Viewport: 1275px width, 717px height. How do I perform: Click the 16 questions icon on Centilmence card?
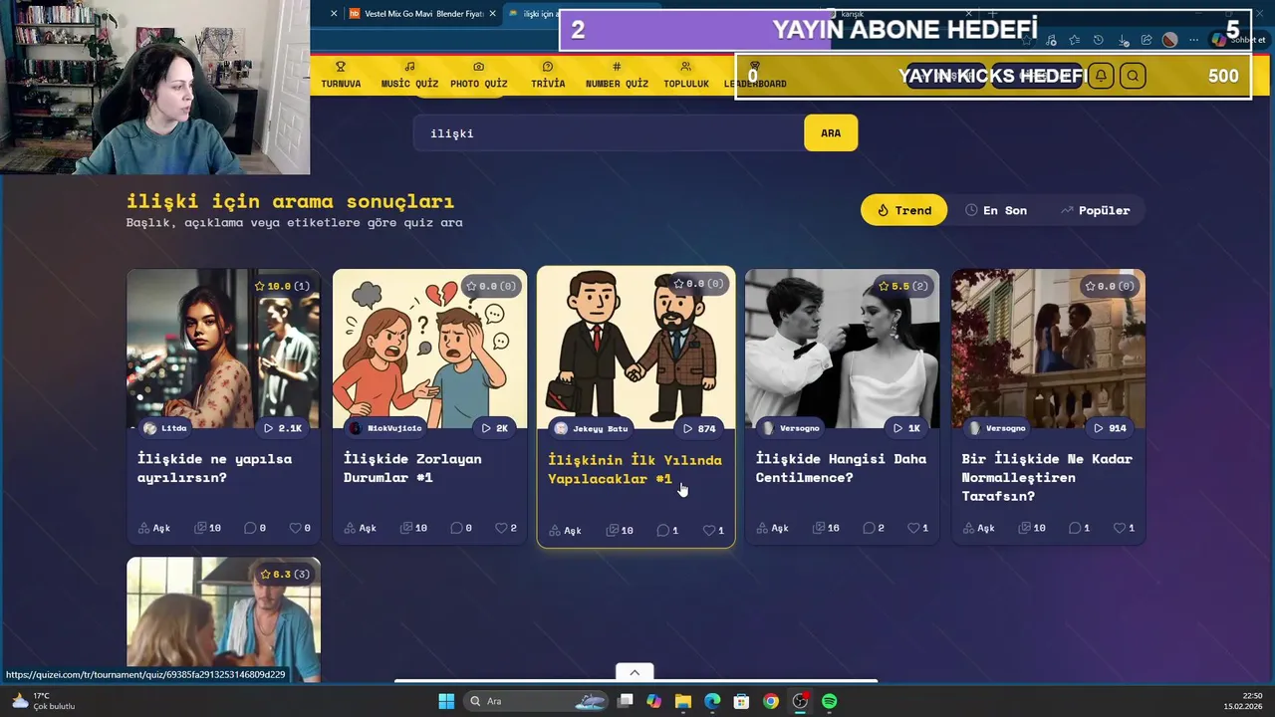pyautogui.click(x=826, y=528)
